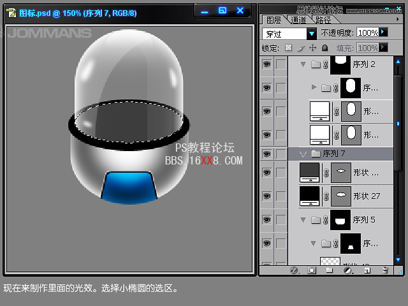This screenshot has width=408, height=306.
Task: Click the lock transparent pixels icon
Action: pos(288,48)
